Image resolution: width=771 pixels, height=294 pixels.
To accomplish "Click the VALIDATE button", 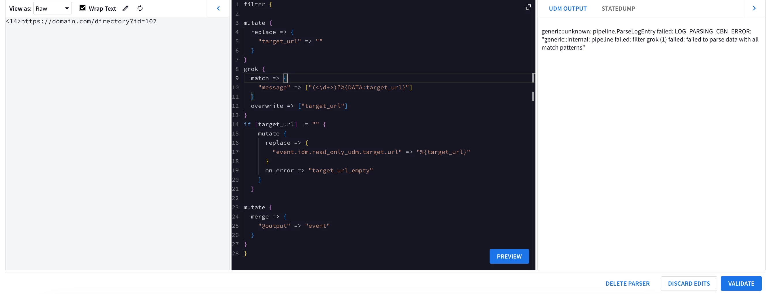I will [741, 283].
